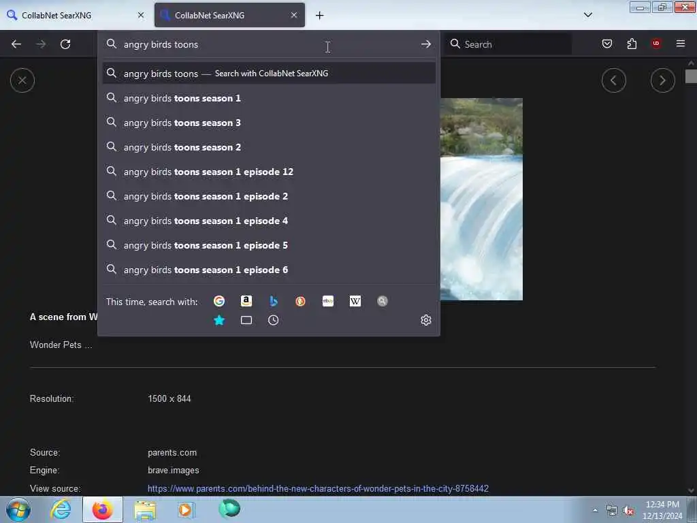Search in History via clock icon

click(274, 320)
